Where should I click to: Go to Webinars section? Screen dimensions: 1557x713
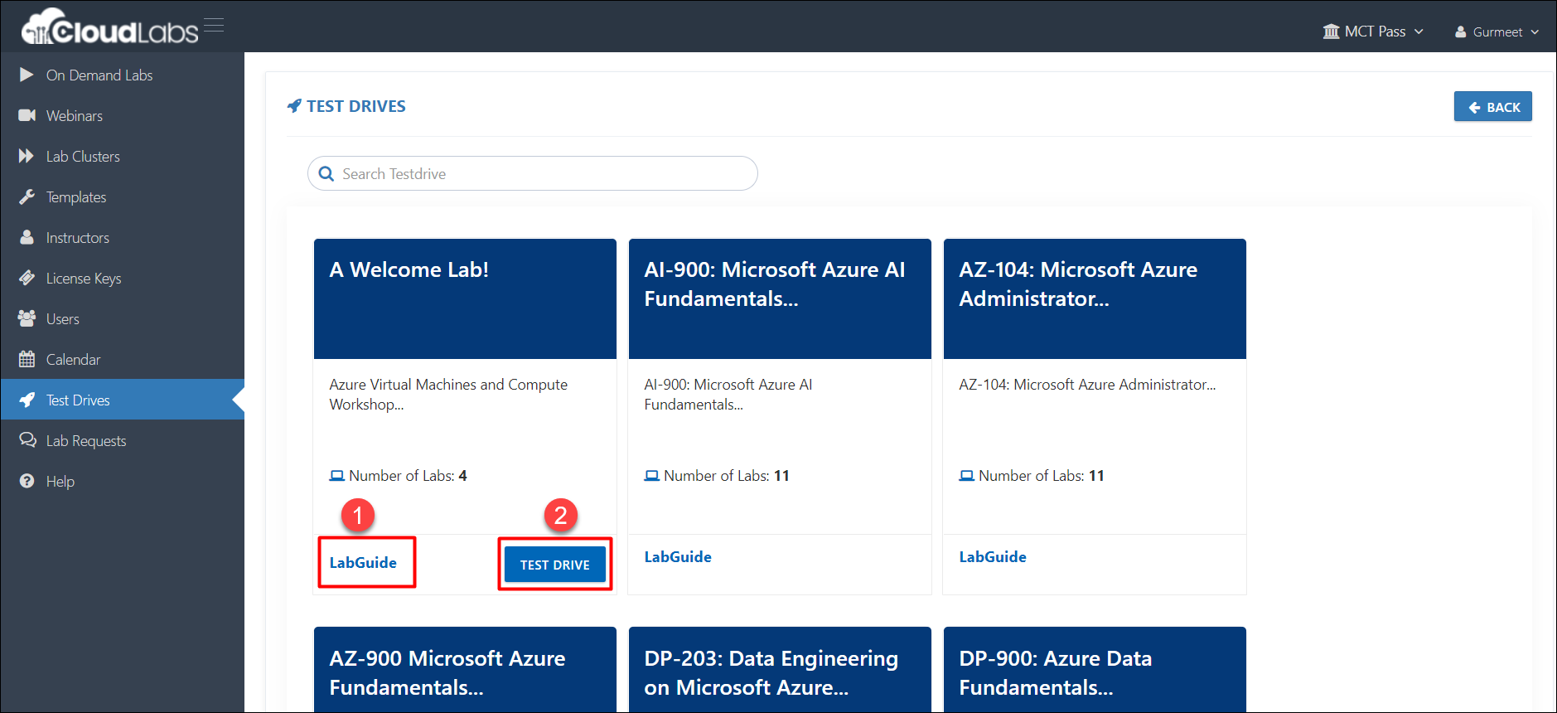(x=123, y=115)
